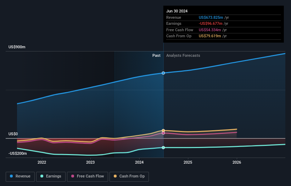
Task: Click the blue Revenue legend dot
Action: [x=11, y=176]
